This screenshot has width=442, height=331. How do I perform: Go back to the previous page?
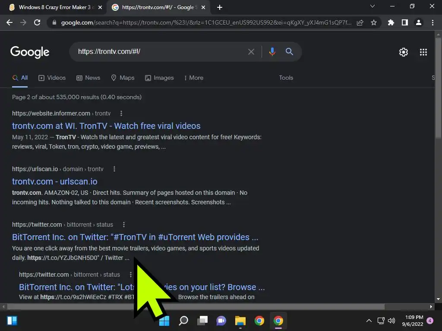pos(9,22)
